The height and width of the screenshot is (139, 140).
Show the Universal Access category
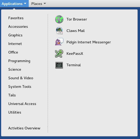(x=22, y=104)
